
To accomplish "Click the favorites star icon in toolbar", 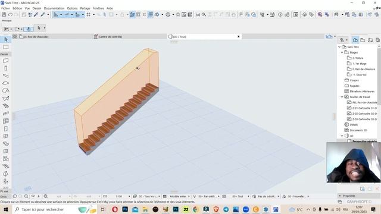I will click(x=178, y=15).
